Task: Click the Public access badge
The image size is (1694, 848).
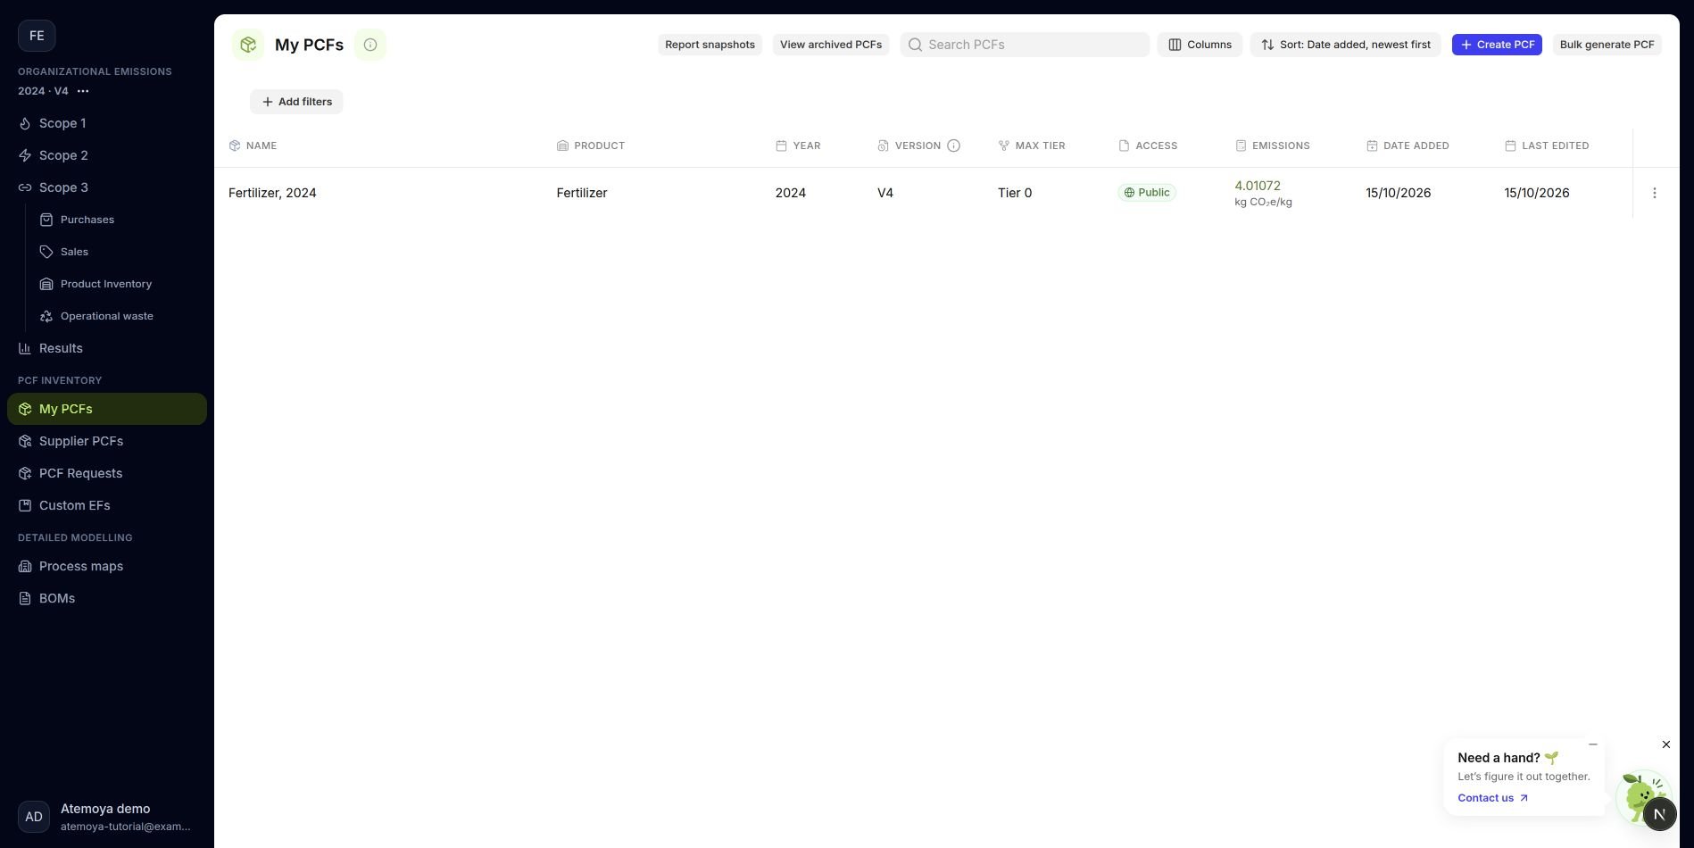Action: coord(1147,193)
